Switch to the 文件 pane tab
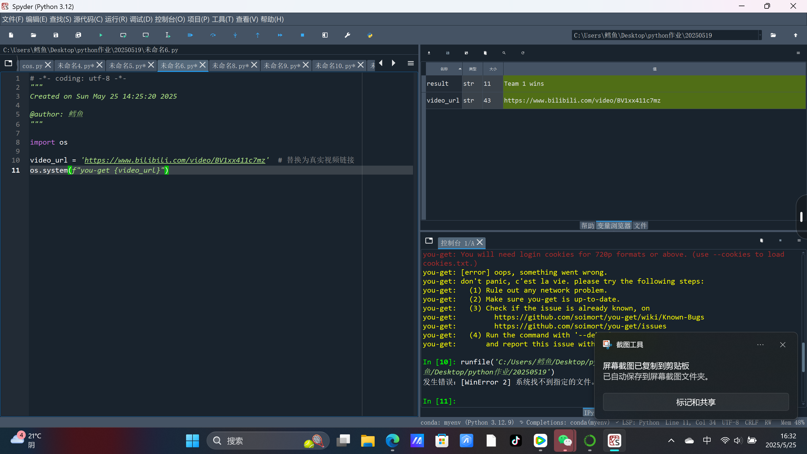Image resolution: width=807 pixels, height=454 pixels. [x=640, y=226]
